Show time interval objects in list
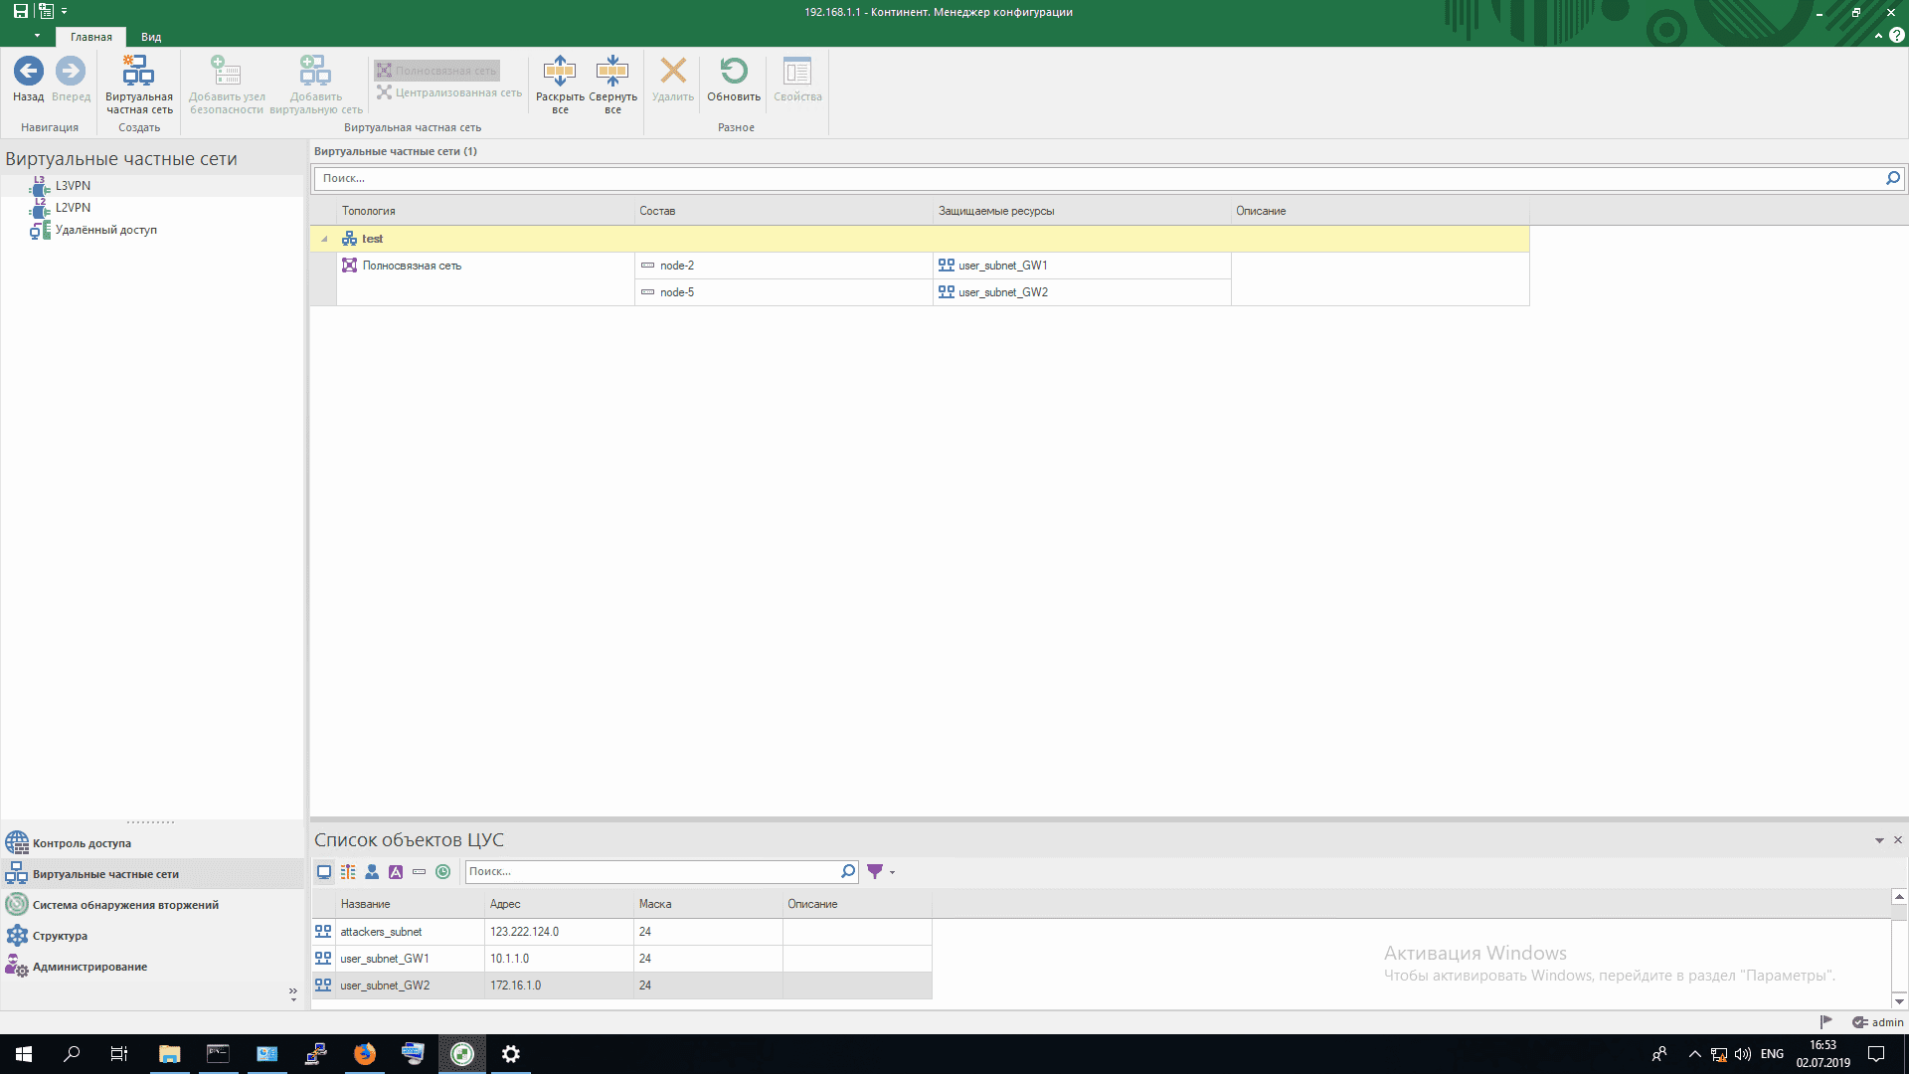The width and height of the screenshot is (1909, 1074). (443, 872)
